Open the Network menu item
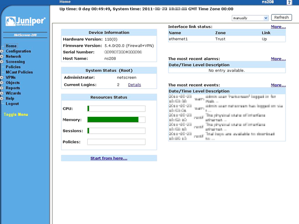 pyautogui.click(x=13, y=57)
